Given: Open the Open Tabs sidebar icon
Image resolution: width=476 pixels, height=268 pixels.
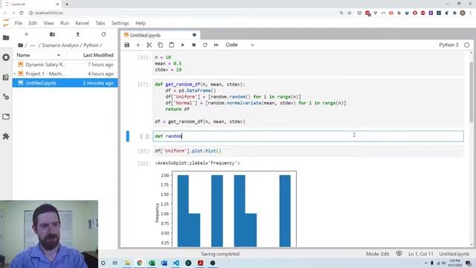Looking at the screenshot, I should [6, 117].
